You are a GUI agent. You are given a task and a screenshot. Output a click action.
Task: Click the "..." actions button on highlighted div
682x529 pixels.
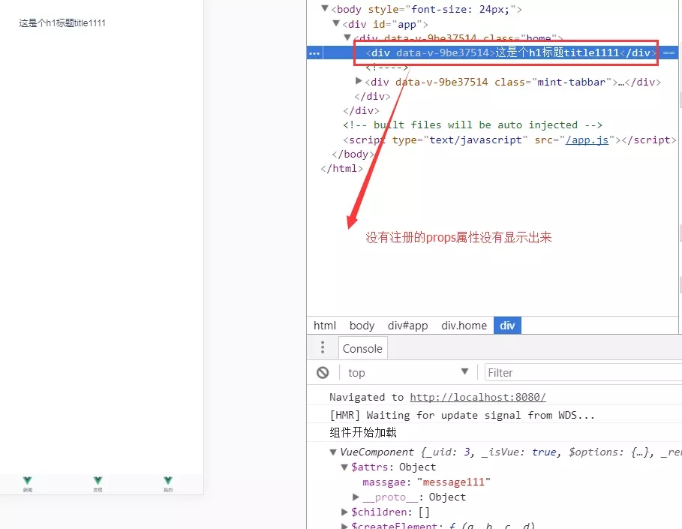coord(314,53)
